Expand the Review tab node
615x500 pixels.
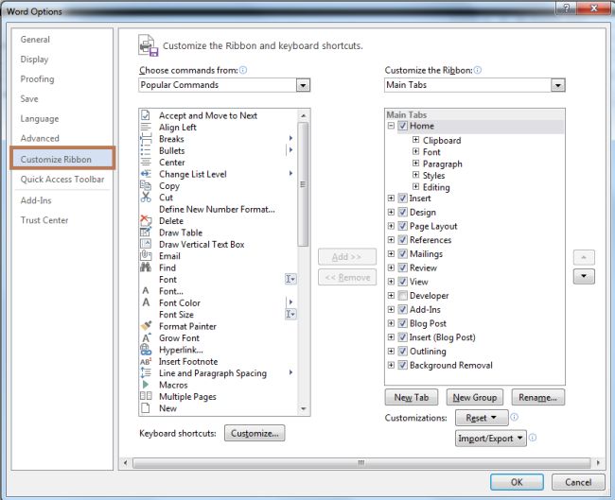pos(391,267)
